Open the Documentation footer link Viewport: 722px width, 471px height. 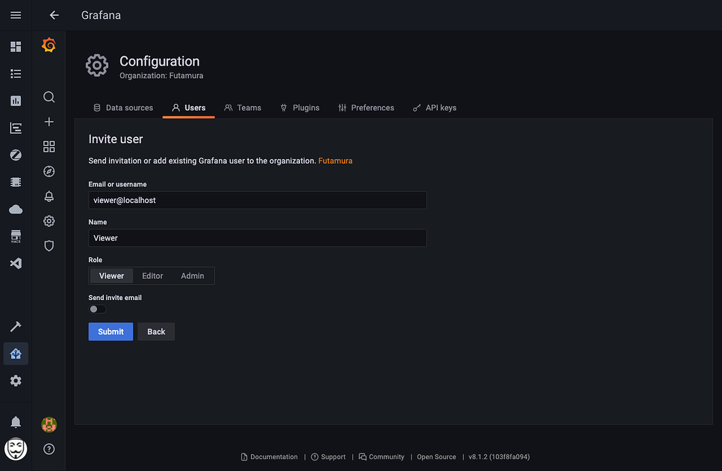point(273,456)
